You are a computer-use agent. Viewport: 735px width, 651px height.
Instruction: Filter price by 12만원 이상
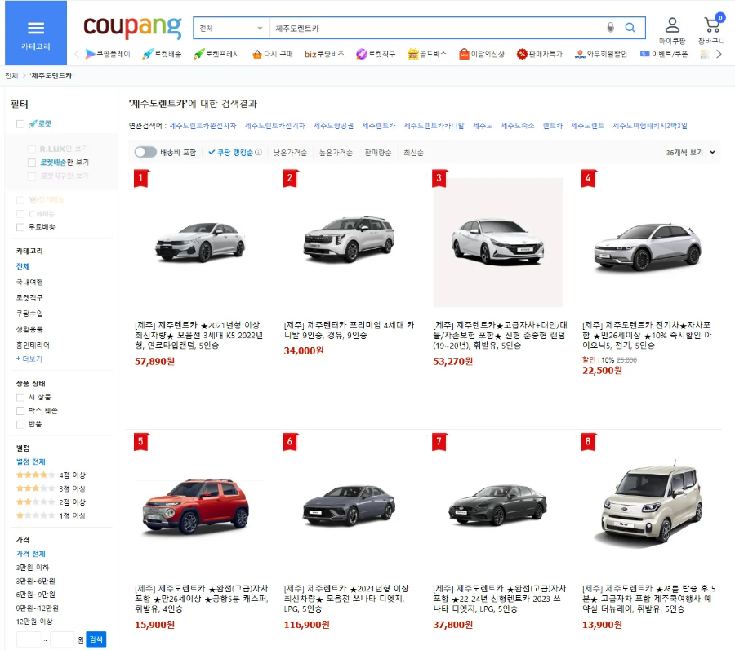click(34, 622)
